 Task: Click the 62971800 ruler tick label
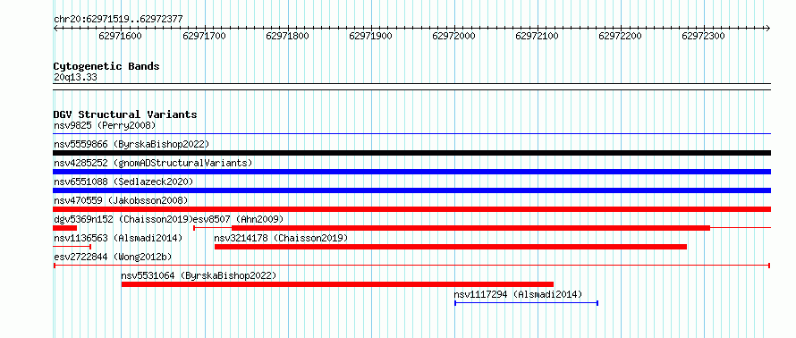coord(287,36)
